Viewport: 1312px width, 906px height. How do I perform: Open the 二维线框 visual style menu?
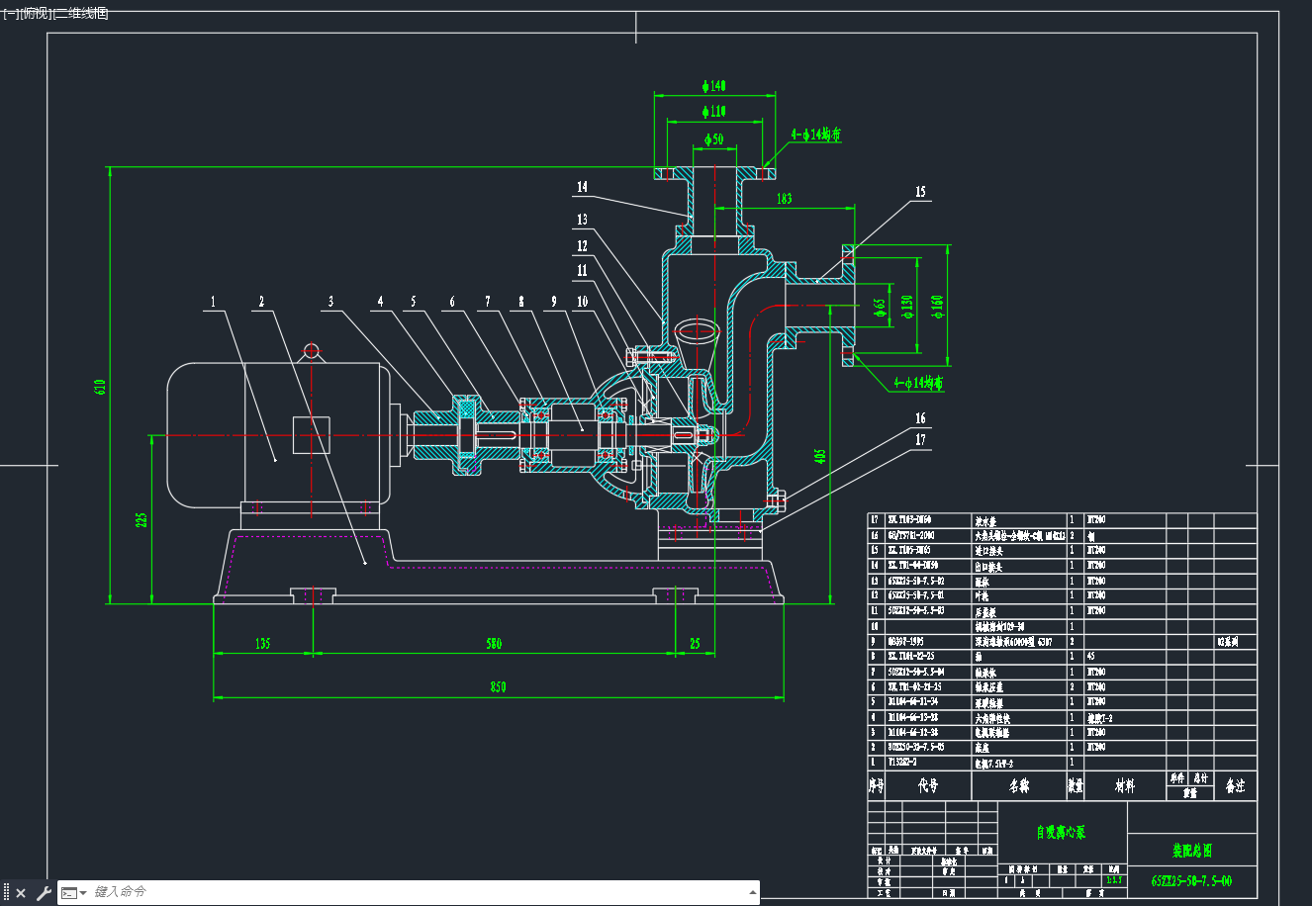click(x=81, y=13)
